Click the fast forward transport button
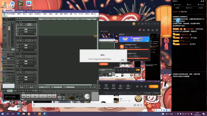The width and height of the screenshot is (207, 116). (49, 96)
